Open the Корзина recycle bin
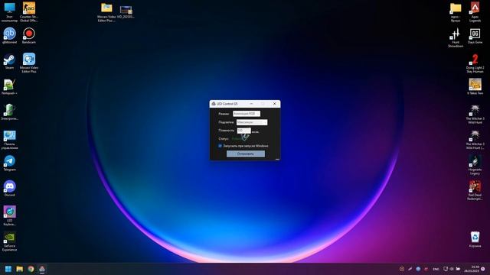The image size is (490, 275). (475, 239)
